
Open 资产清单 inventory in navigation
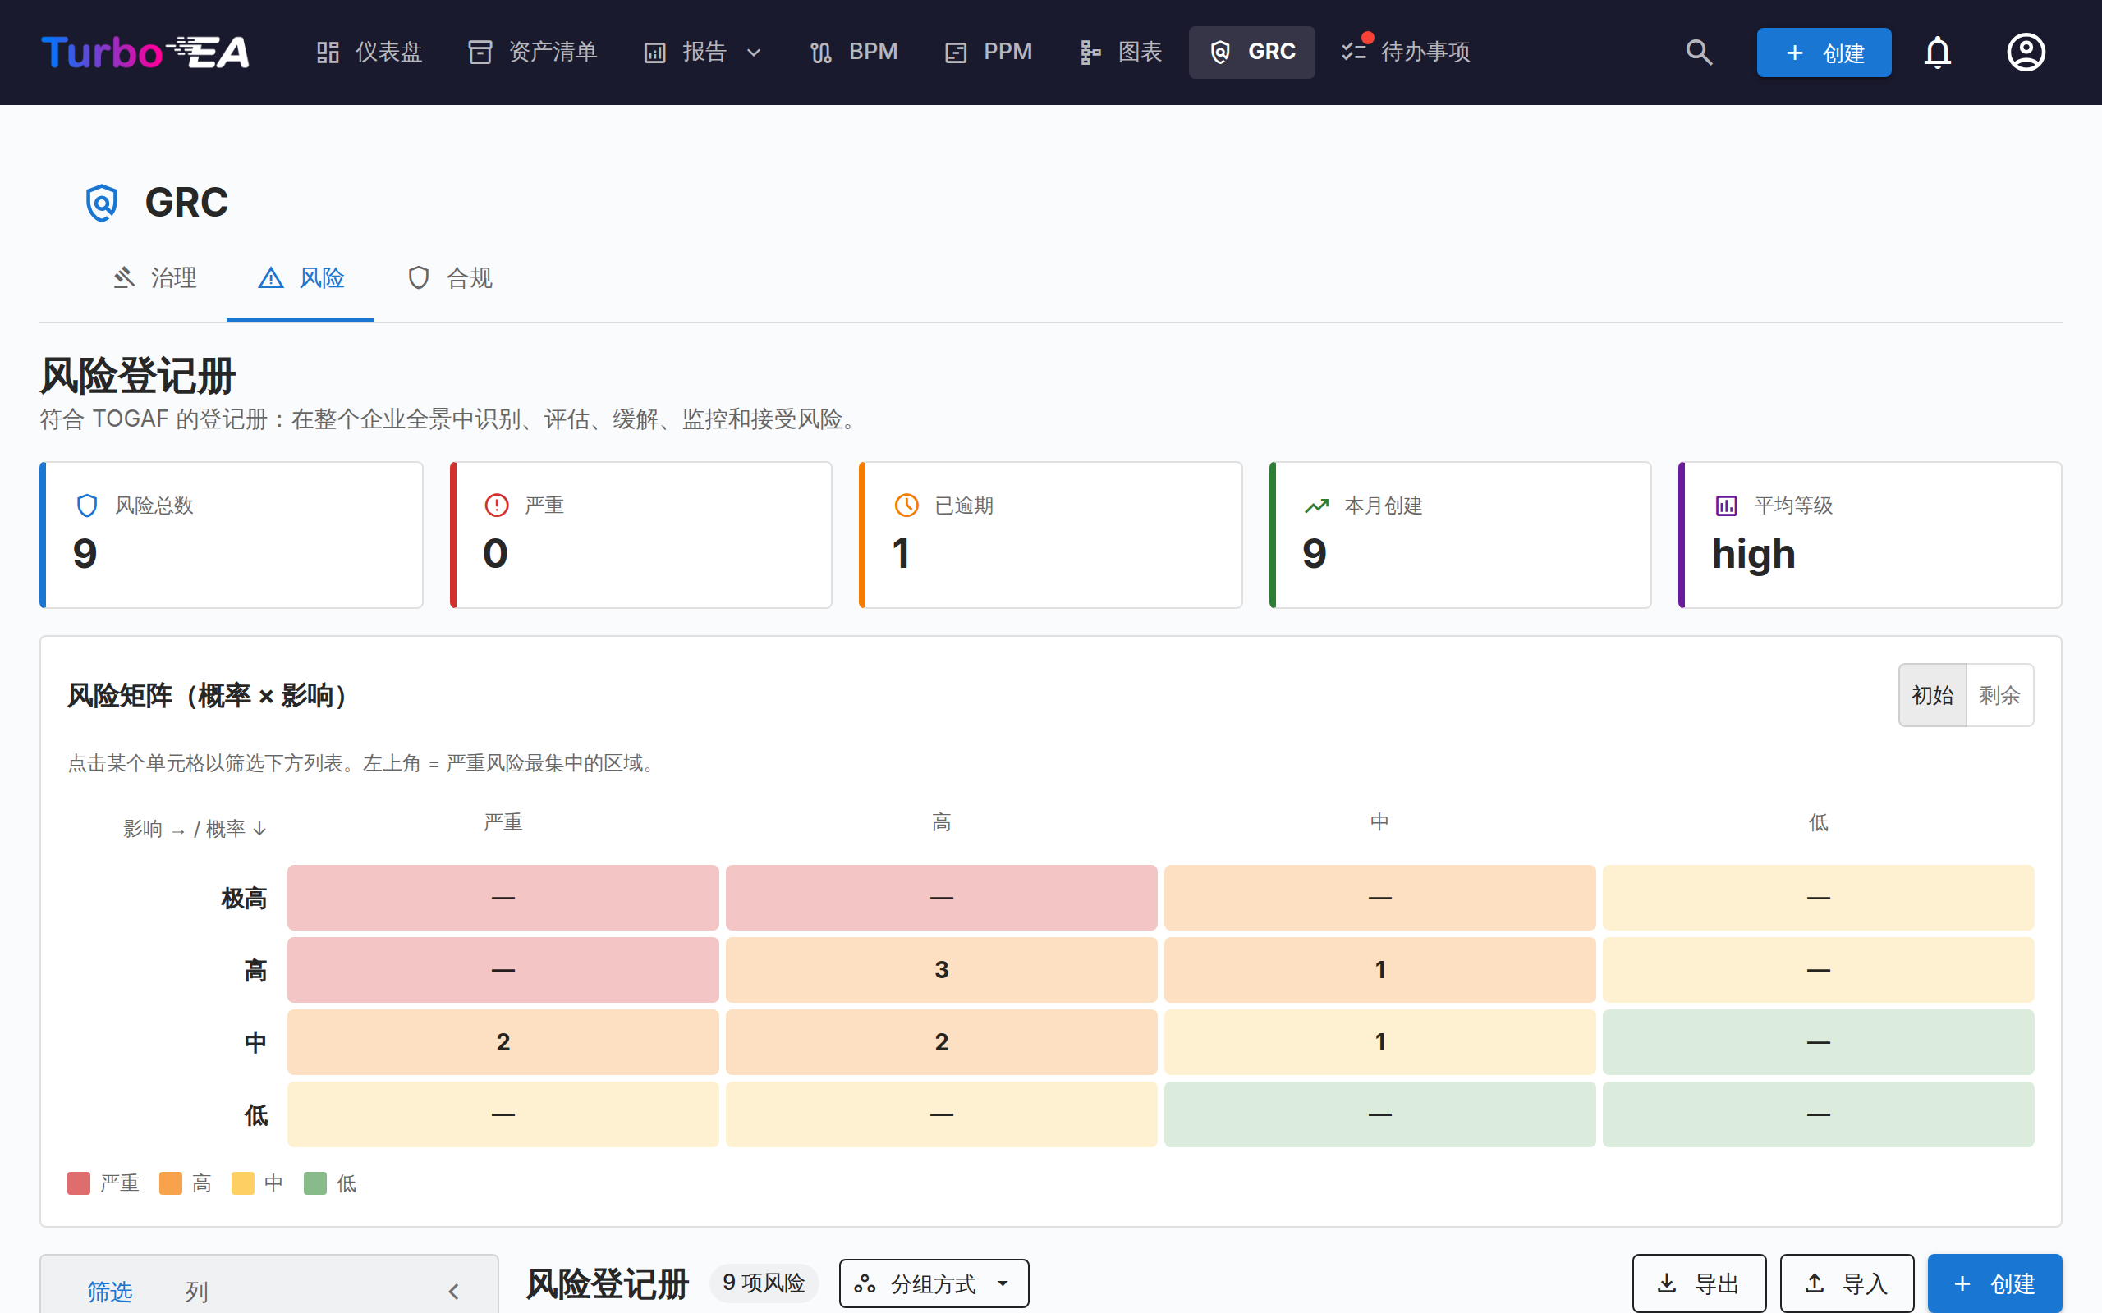pyautogui.click(x=532, y=52)
